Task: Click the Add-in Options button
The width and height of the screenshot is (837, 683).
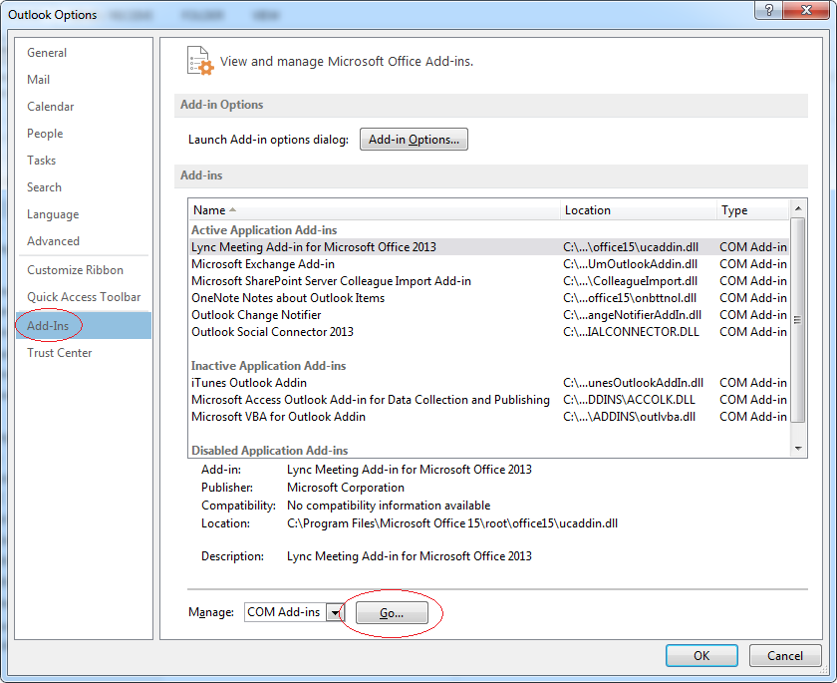Action: pos(414,139)
